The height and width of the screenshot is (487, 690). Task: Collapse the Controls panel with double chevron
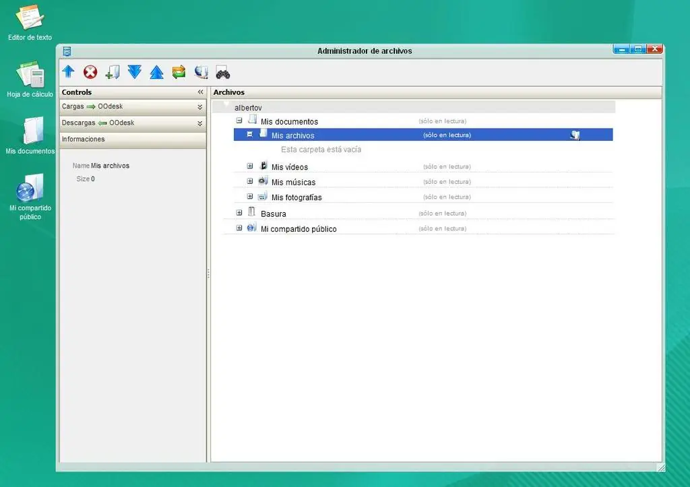201,92
